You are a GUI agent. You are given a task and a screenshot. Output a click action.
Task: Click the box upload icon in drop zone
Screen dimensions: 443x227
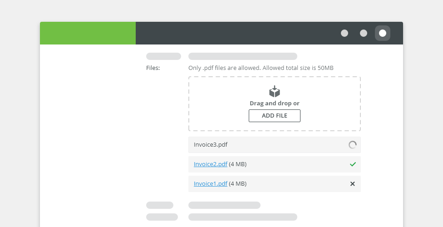pyautogui.click(x=274, y=91)
